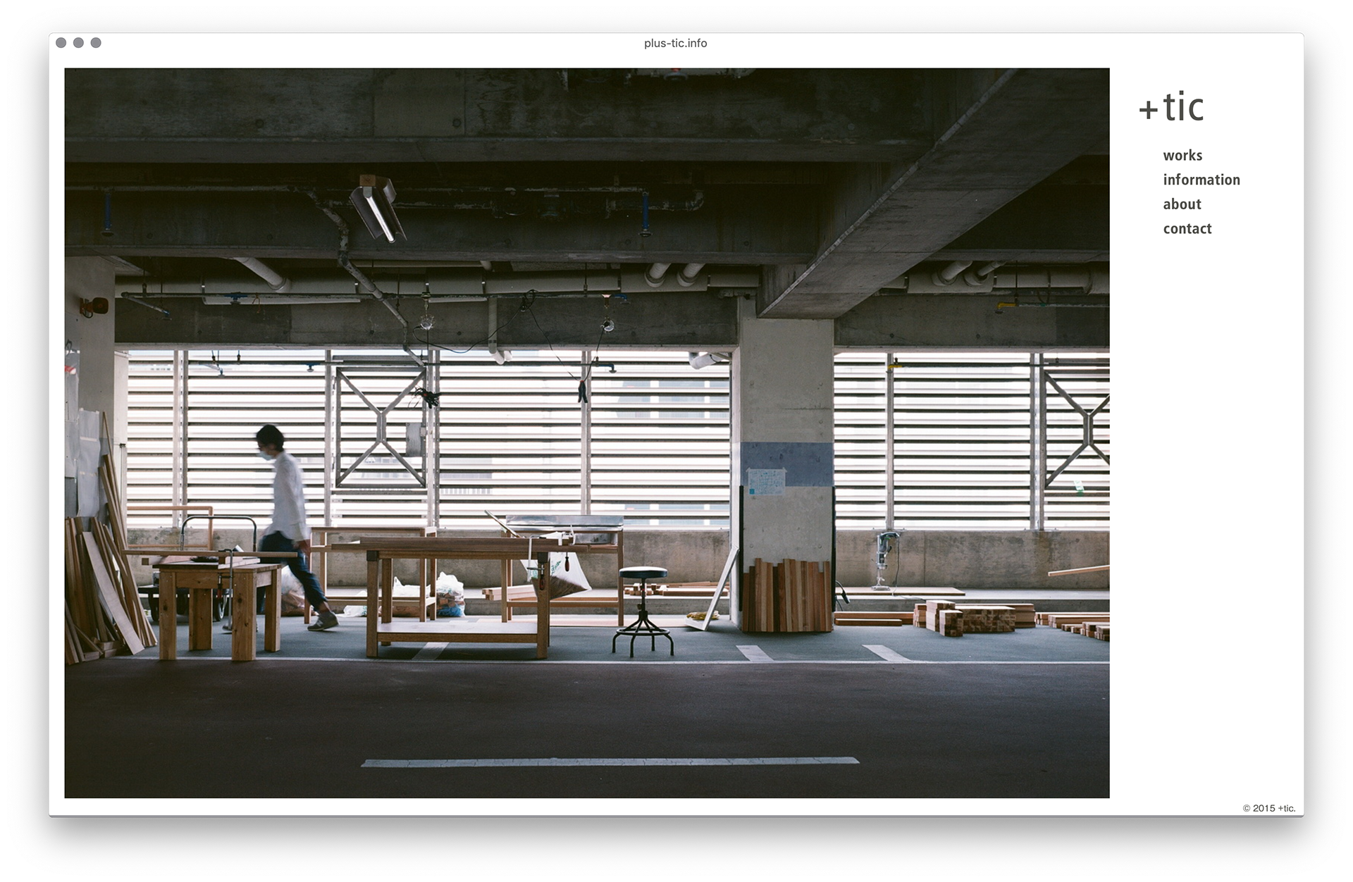Open the about page
Image resolution: width=1353 pixels, height=882 pixels.
pos(1182,204)
